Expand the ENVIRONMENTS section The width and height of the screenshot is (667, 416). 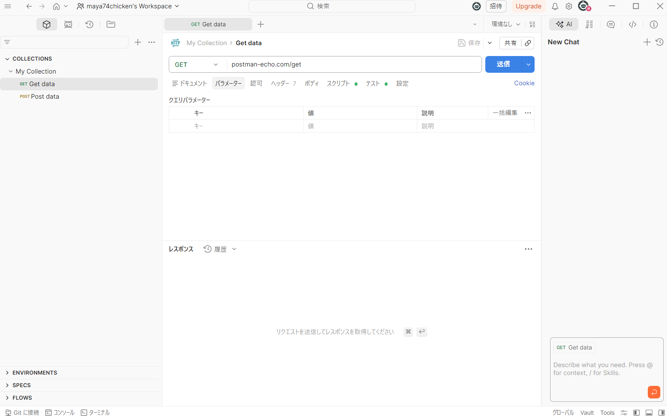point(35,373)
